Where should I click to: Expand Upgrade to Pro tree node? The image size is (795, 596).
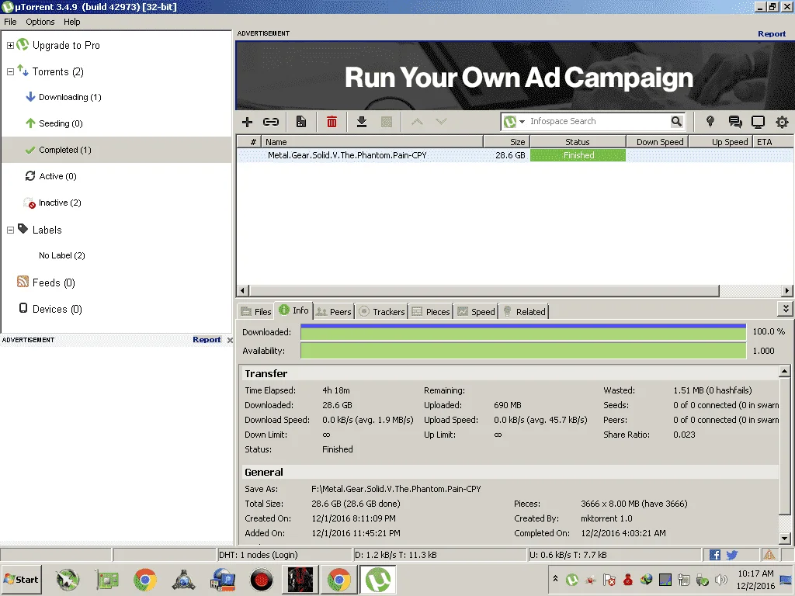pyautogui.click(x=10, y=45)
